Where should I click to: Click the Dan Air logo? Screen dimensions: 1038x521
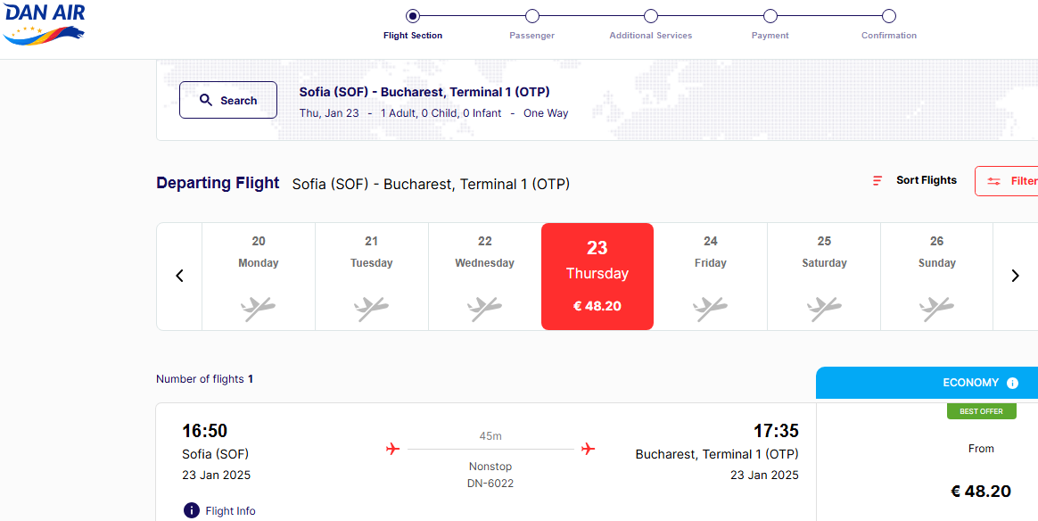click(x=45, y=23)
